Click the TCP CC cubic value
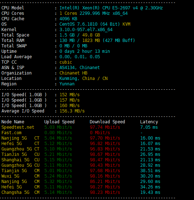The width and height of the screenshot is (194, 200). pyautogui.click(x=66, y=62)
